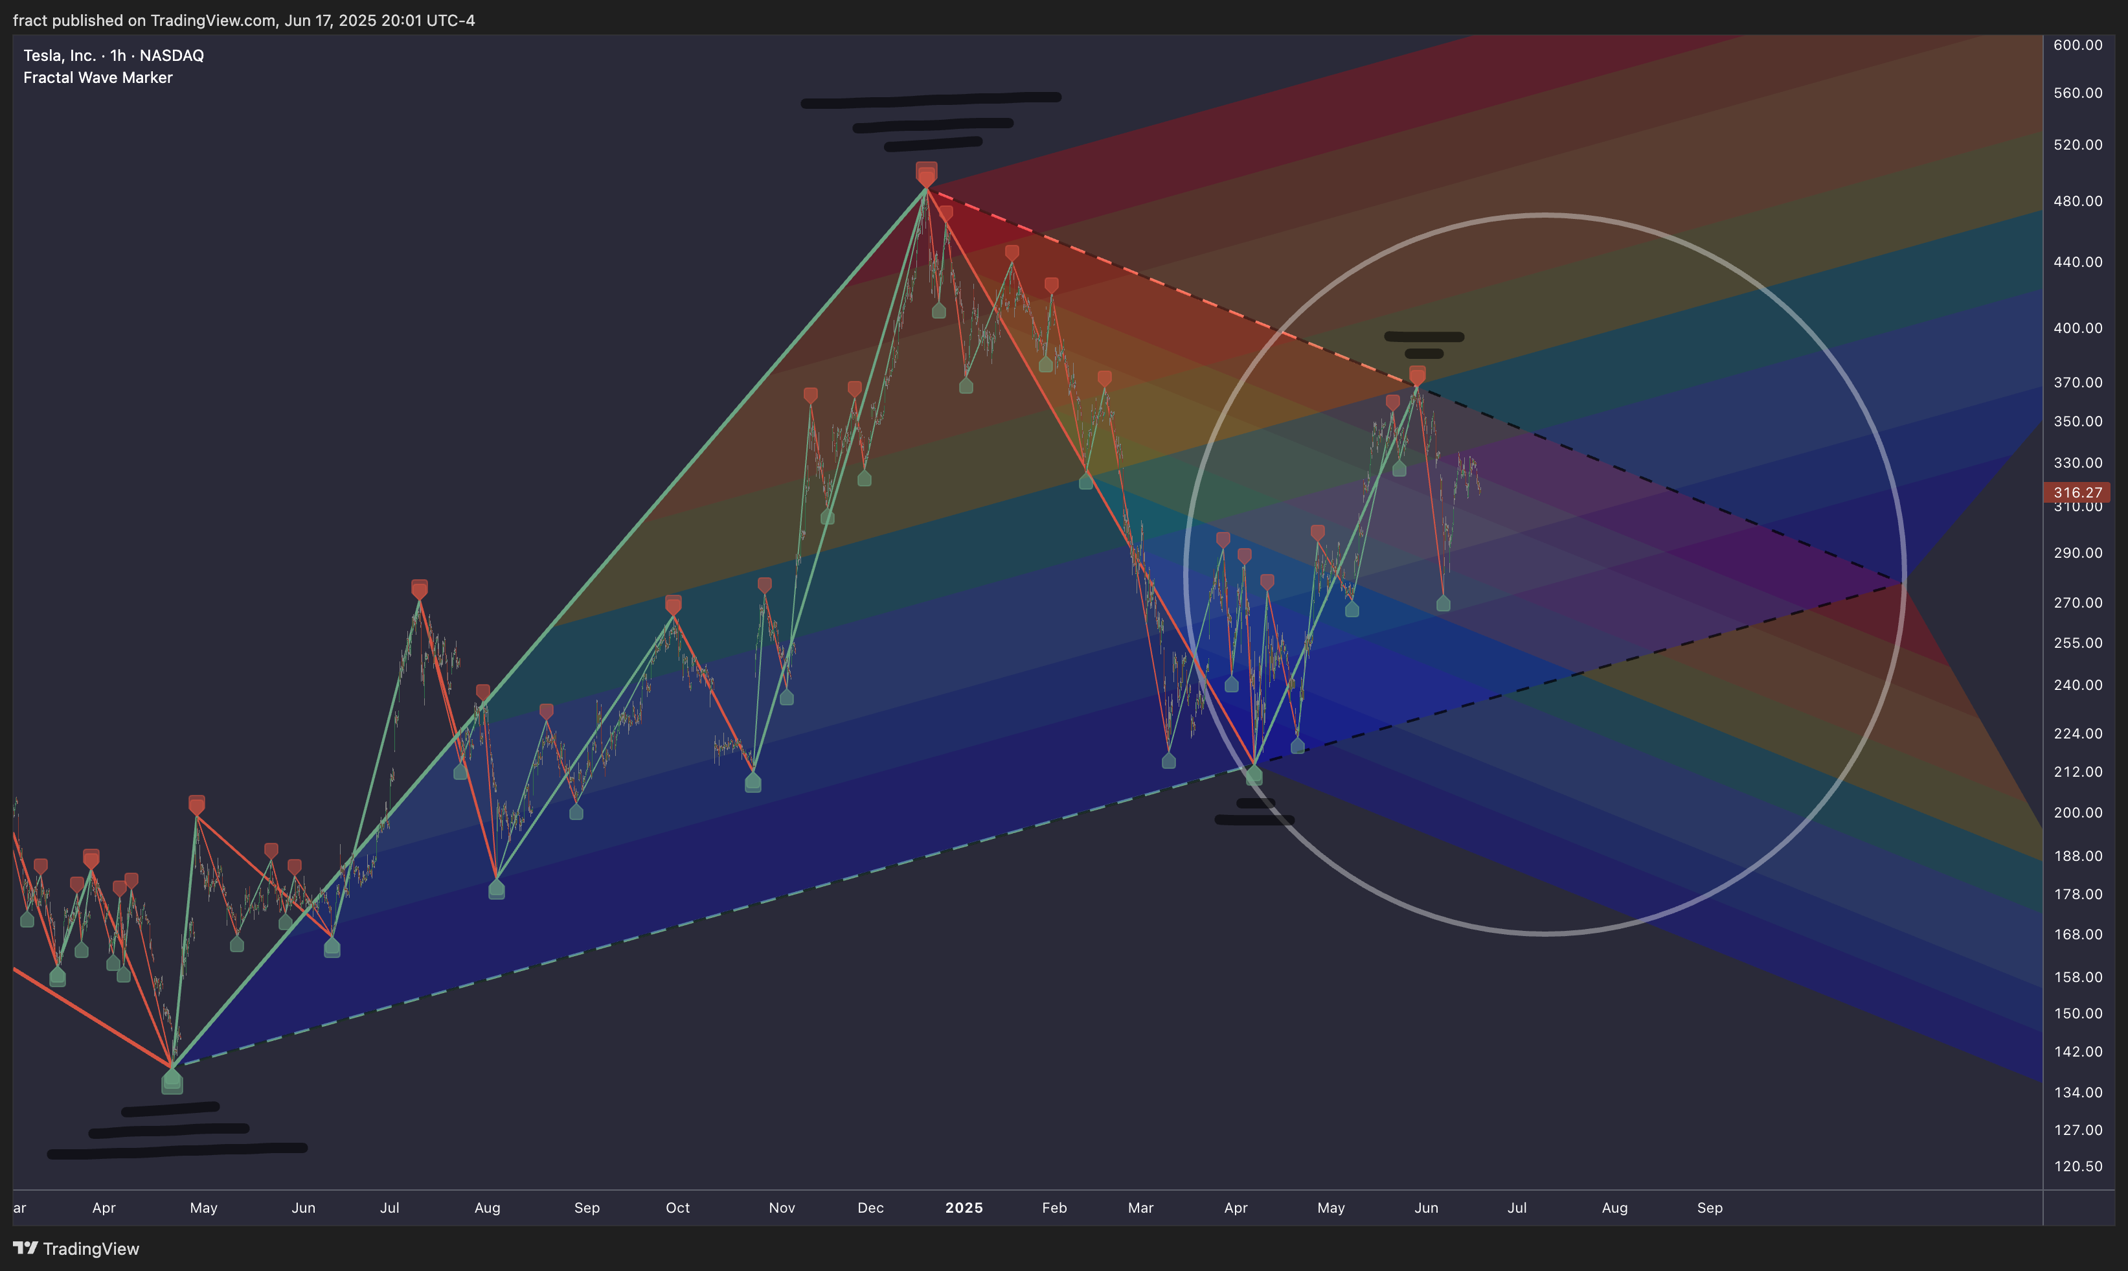Viewport: 2128px width, 1271px height.
Task: Click the June 2025 low green wave marker
Action: pos(1443,603)
